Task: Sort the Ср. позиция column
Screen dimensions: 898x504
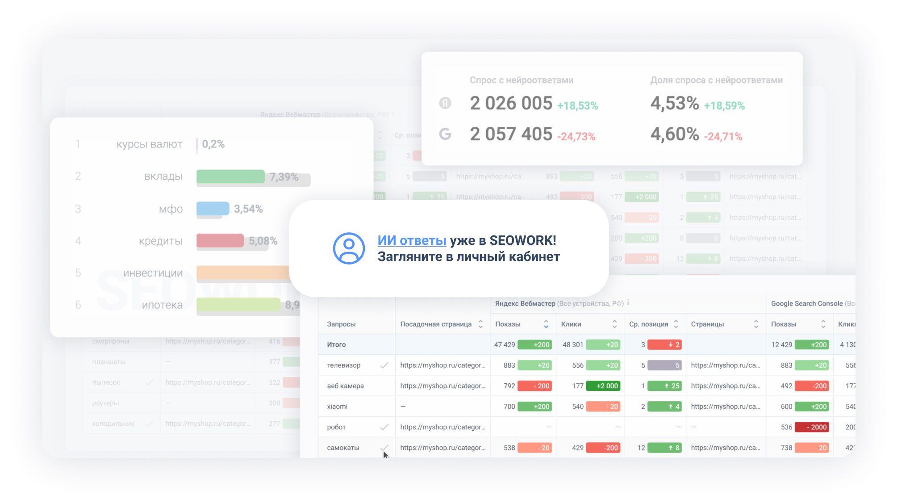Action: [676, 324]
